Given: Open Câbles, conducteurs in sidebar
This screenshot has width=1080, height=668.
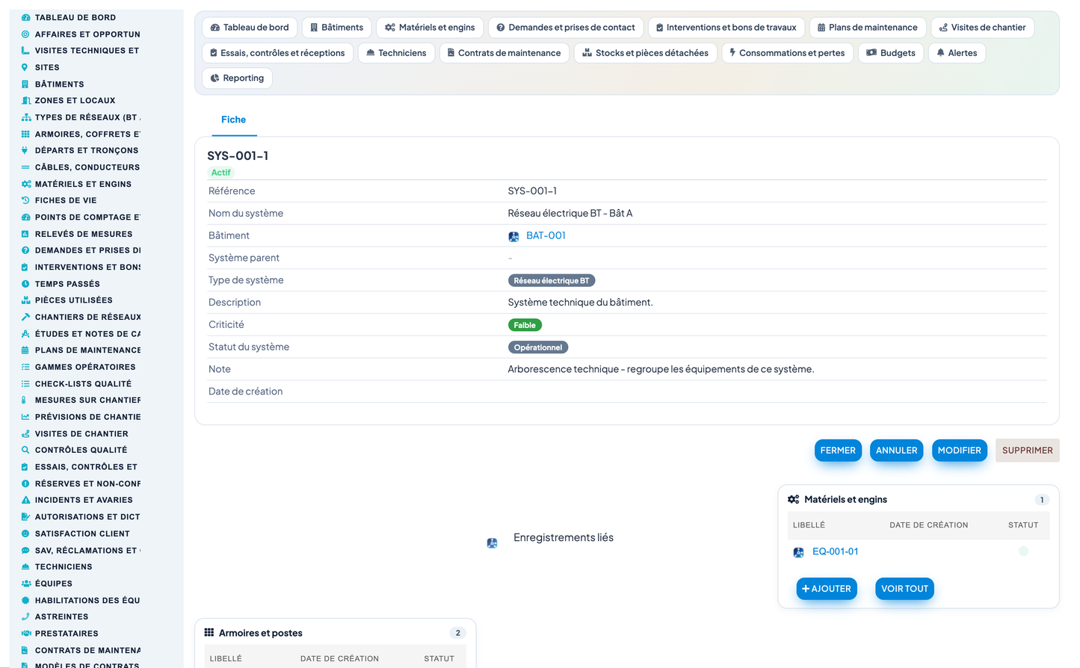Looking at the screenshot, I should 87,167.
